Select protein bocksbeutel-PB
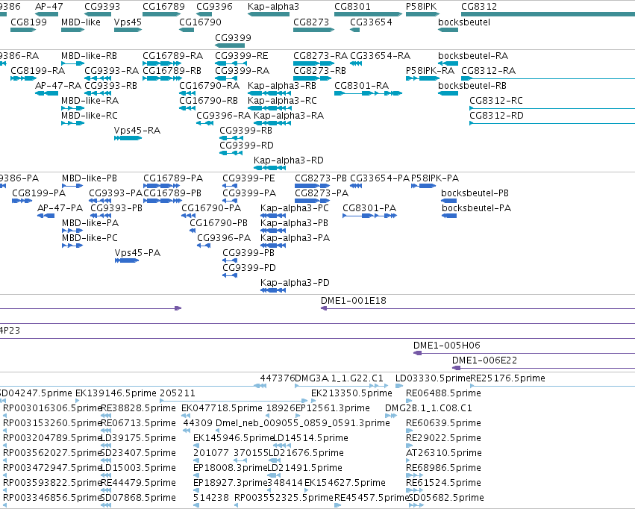 (x=475, y=193)
